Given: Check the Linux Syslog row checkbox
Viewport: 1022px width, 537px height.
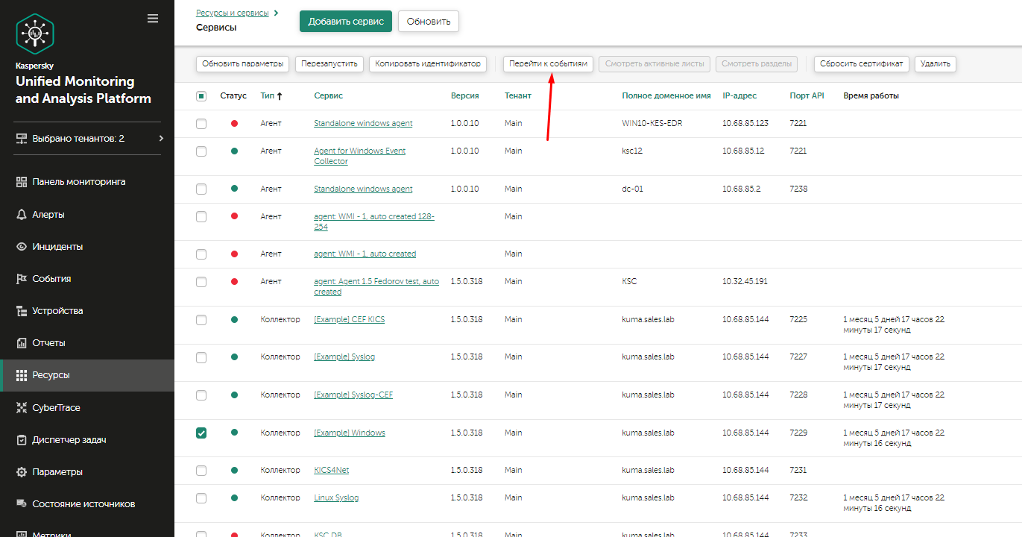Looking at the screenshot, I should (201, 498).
